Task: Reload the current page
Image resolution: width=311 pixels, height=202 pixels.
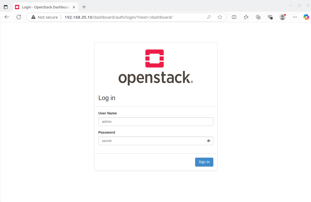Action: [x=19, y=17]
